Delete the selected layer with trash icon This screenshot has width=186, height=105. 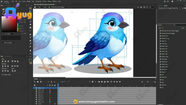41,82
